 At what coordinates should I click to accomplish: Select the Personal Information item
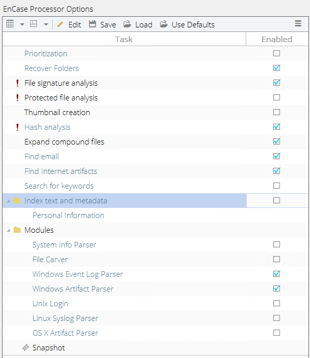tap(68, 216)
